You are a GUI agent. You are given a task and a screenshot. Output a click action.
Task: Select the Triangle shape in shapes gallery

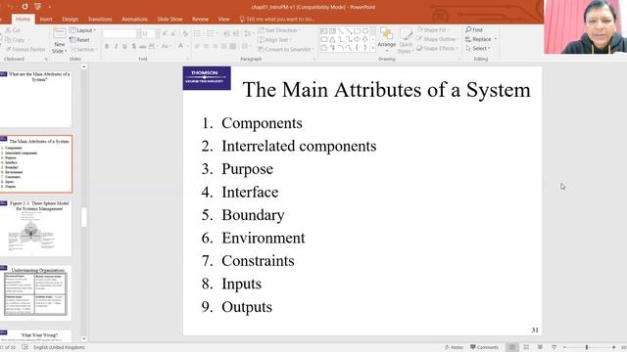332,39
